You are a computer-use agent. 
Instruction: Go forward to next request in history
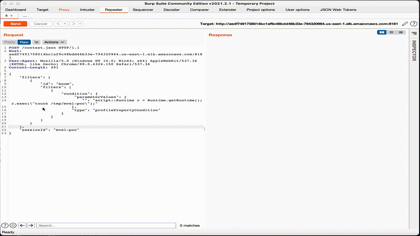pyautogui.click(x=73, y=24)
